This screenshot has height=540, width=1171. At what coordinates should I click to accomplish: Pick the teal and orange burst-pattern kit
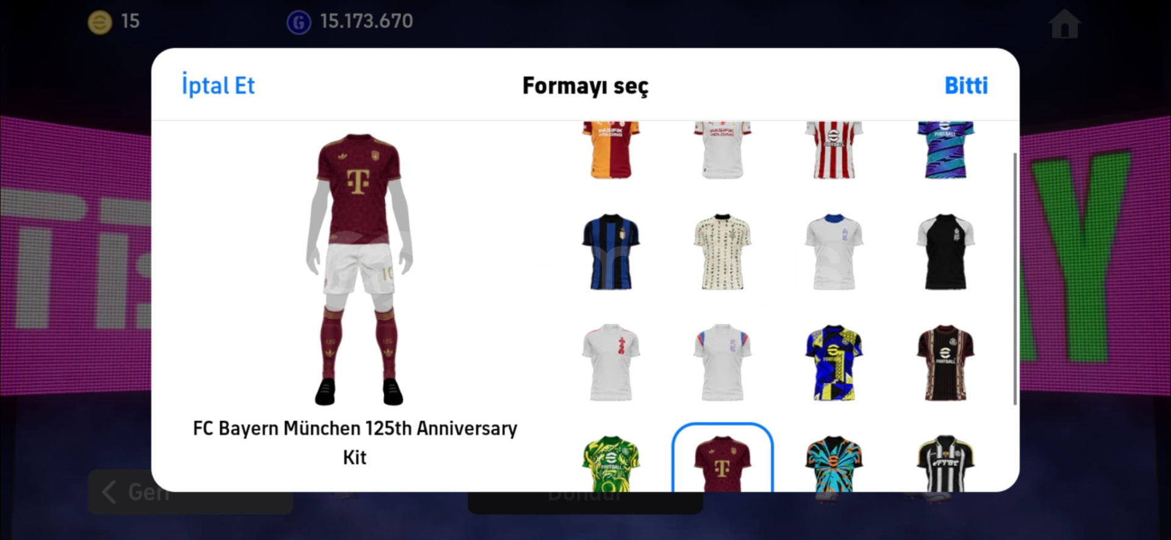click(x=834, y=463)
